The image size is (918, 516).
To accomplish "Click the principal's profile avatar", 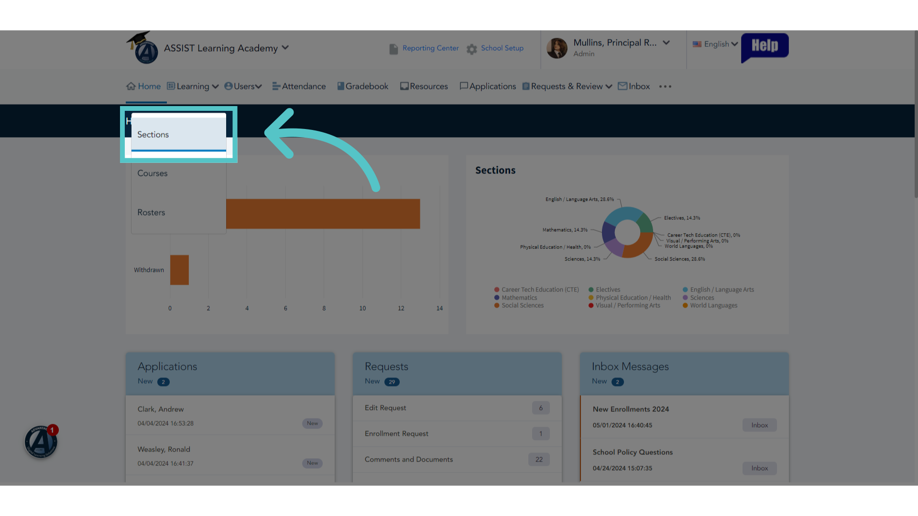I will pyautogui.click(x=557, y=48).
